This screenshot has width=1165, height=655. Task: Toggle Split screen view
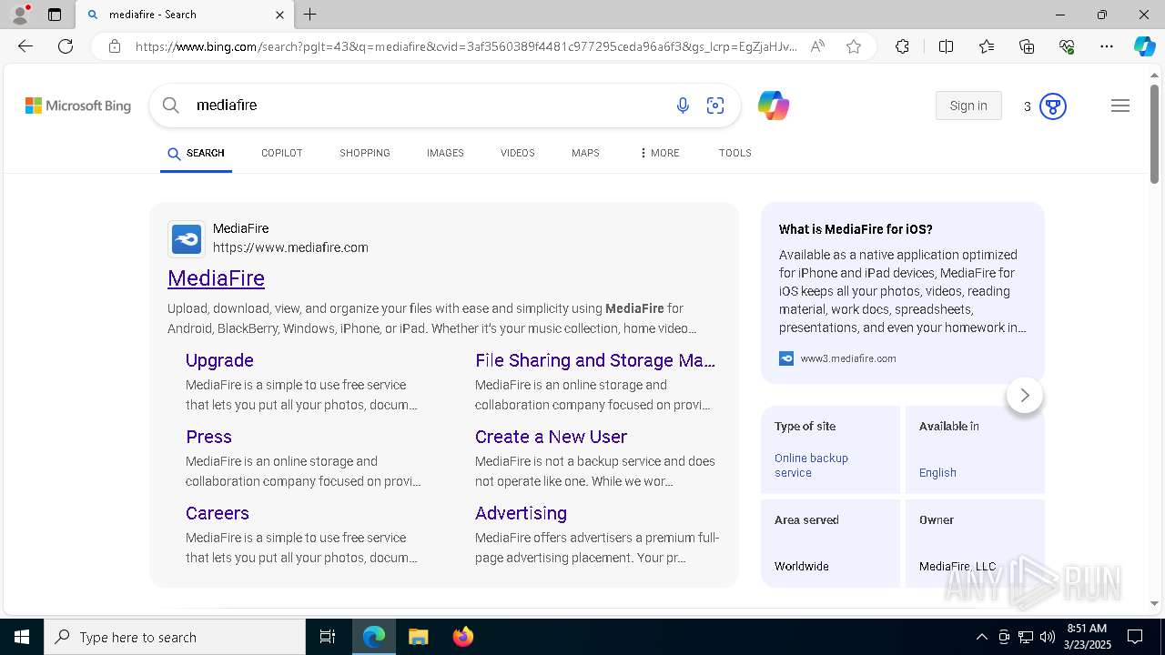[x=946, y=46]
